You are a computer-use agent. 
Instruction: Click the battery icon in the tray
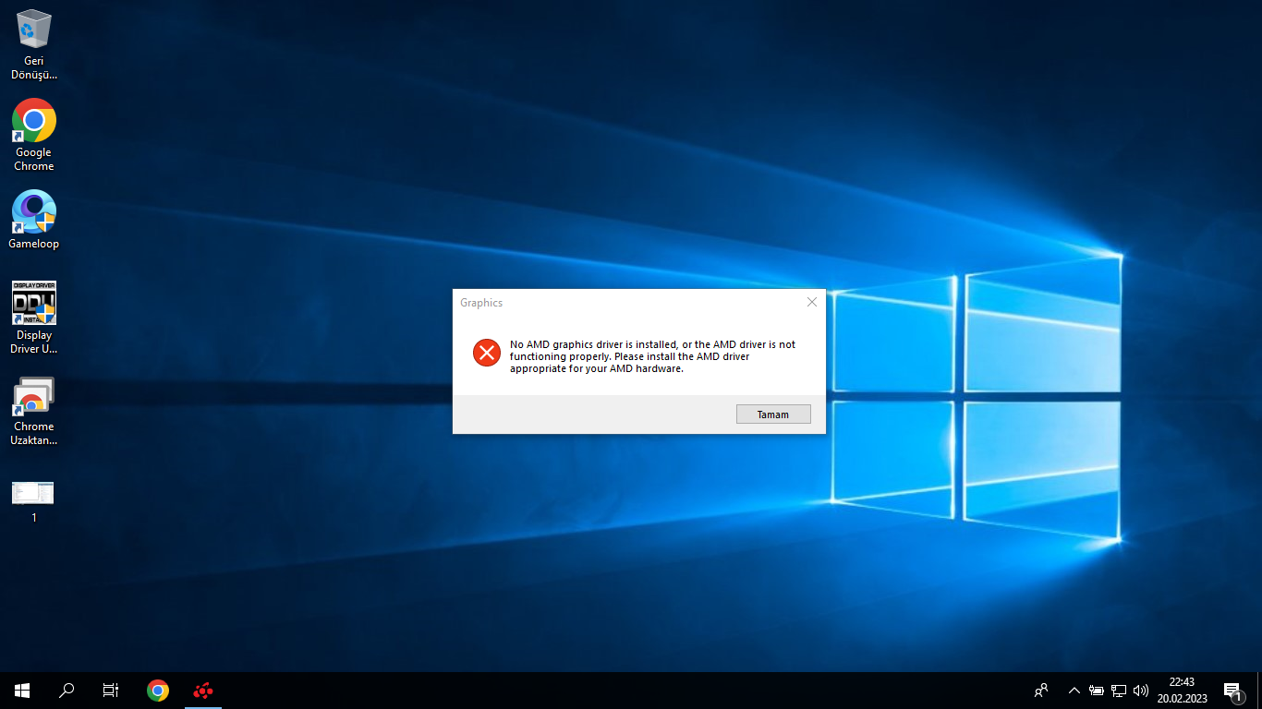pyautogui.click(x=1097, y=690)
